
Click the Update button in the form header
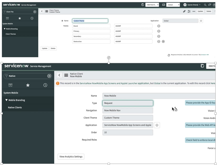tap(200, 11)
